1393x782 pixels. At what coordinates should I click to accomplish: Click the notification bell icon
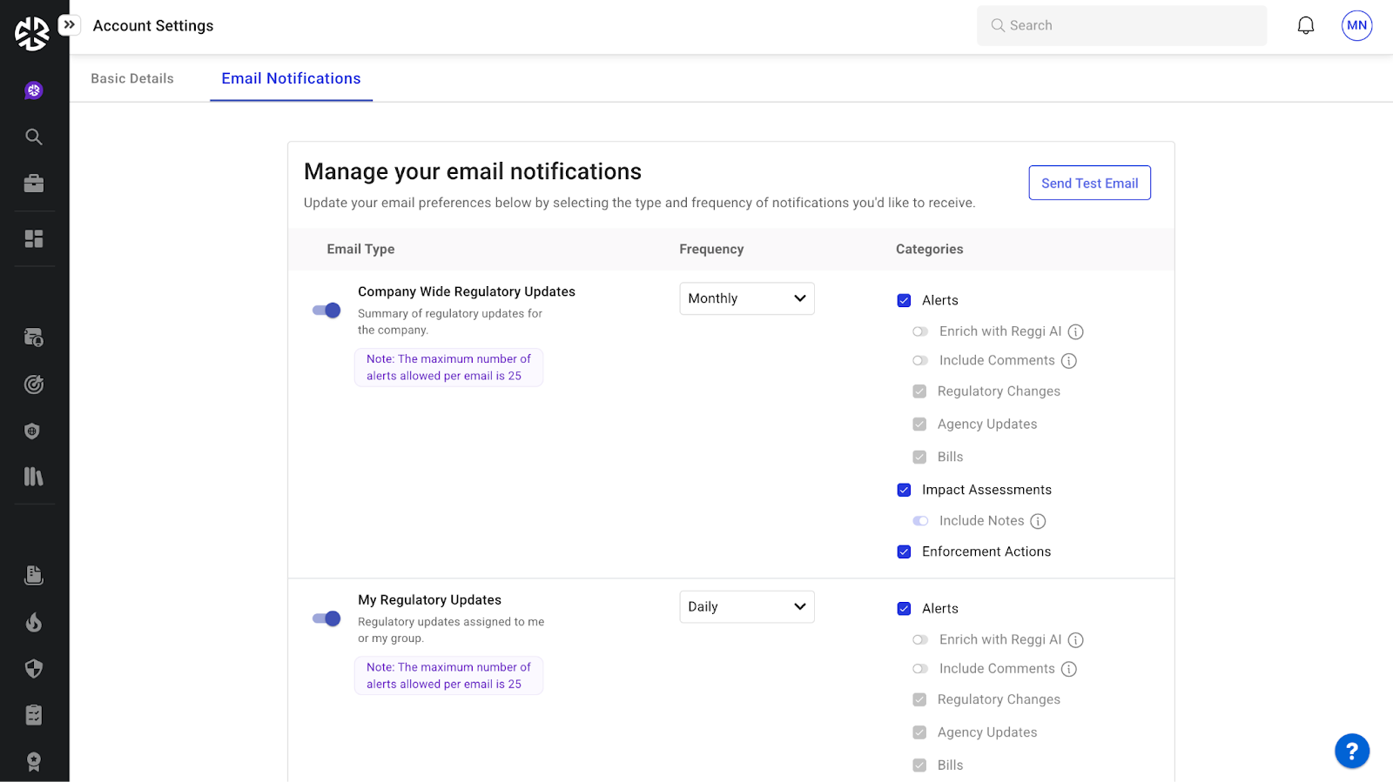[x=1305, y=26]
